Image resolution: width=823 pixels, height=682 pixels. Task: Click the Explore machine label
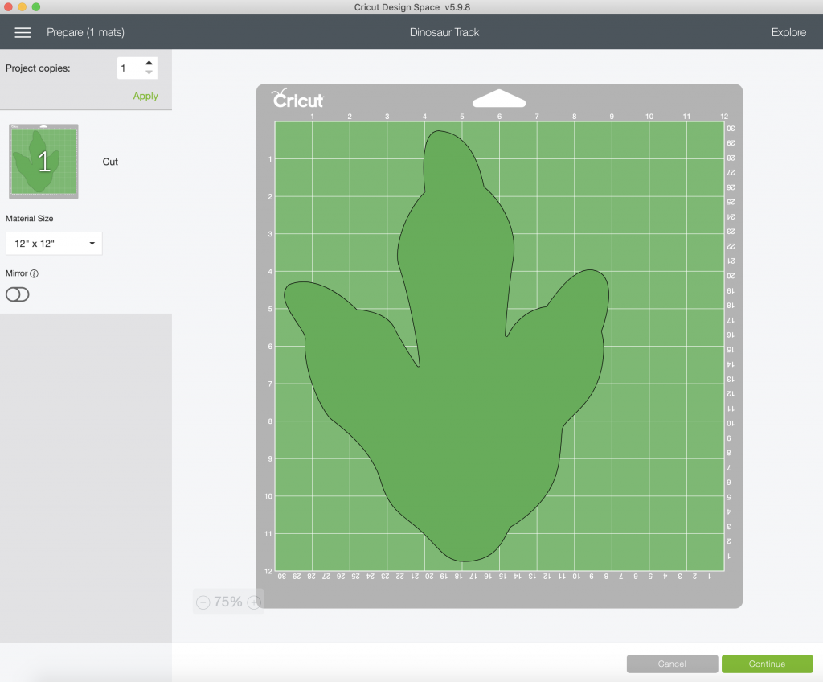[x=788, y=33]
